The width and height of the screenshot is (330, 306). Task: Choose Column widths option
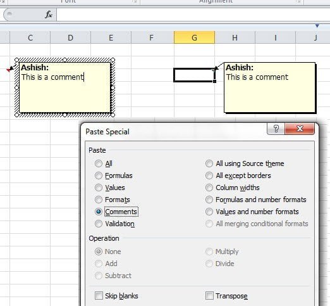[233, 188]
